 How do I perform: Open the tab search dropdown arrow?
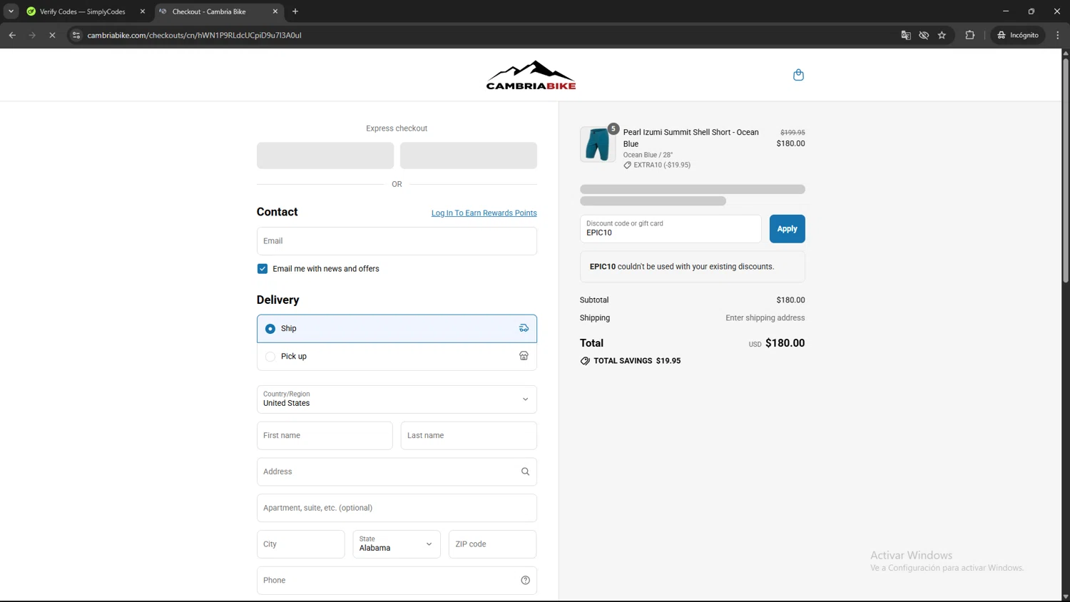tap(11, 11)
